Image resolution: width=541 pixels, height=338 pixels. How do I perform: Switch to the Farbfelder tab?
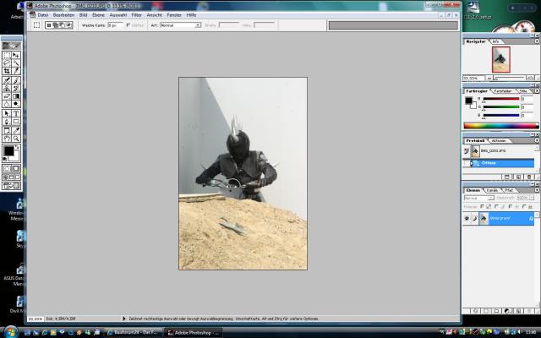502,91
